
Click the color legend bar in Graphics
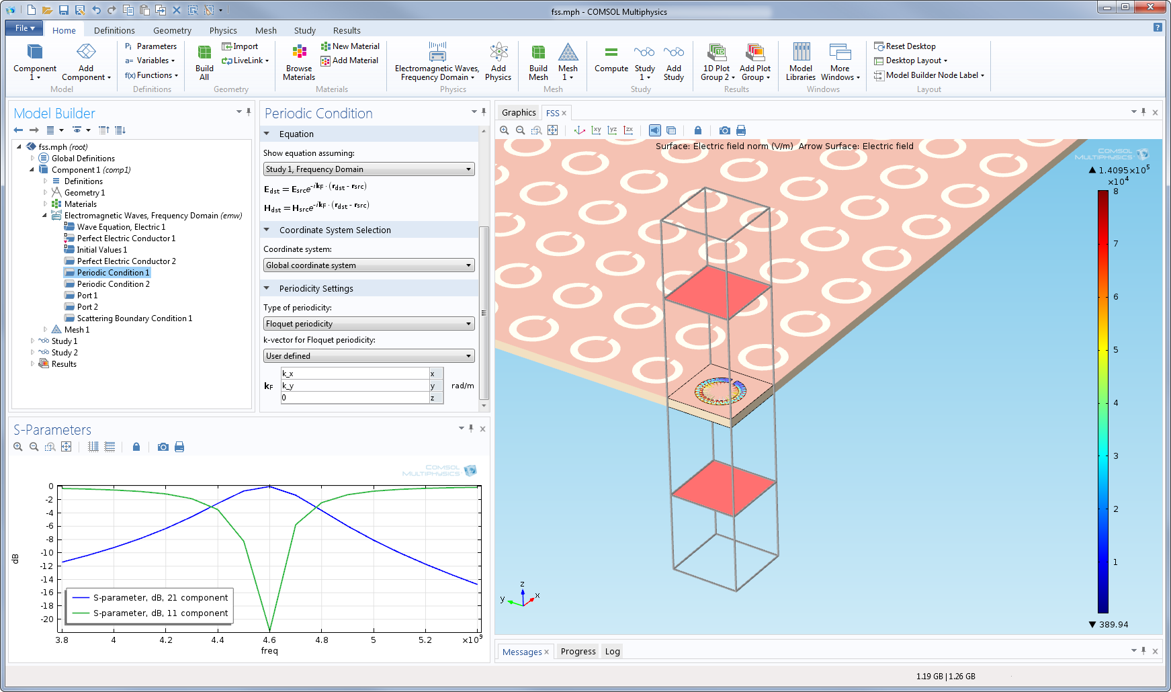point(1103,402)
